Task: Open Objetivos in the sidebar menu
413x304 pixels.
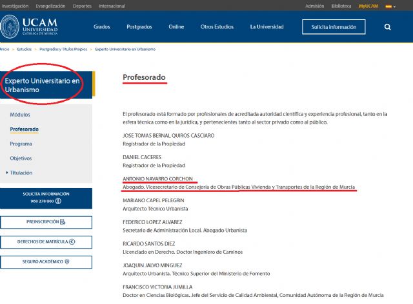Action: click(21, 158)
